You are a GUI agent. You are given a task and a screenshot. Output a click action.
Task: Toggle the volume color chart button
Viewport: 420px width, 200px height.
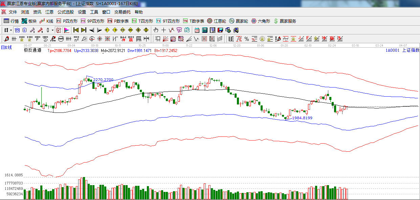(66, 30)
